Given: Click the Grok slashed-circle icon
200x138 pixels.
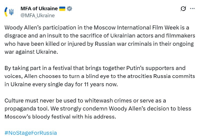Looking at the screenshot, I should tap(183, 9).
